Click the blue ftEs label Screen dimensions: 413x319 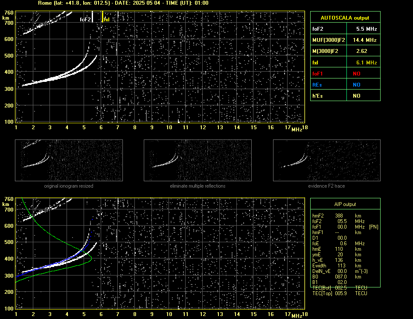317,85
